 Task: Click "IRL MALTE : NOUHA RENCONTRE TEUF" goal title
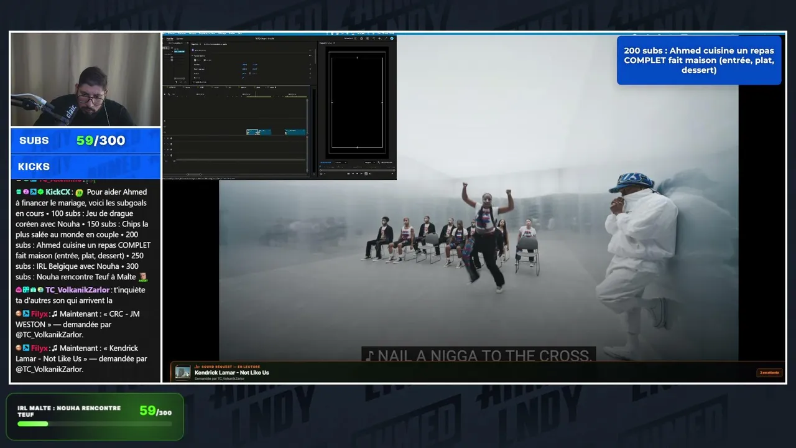click(69, 411)
